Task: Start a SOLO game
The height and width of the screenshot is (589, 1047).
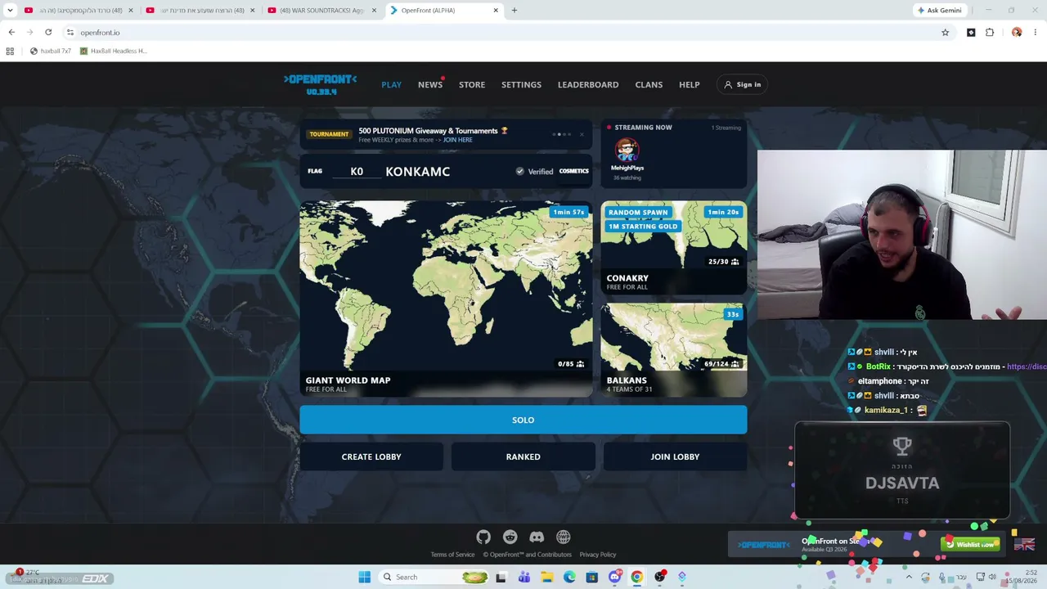Action: click(x=523, y=420)
